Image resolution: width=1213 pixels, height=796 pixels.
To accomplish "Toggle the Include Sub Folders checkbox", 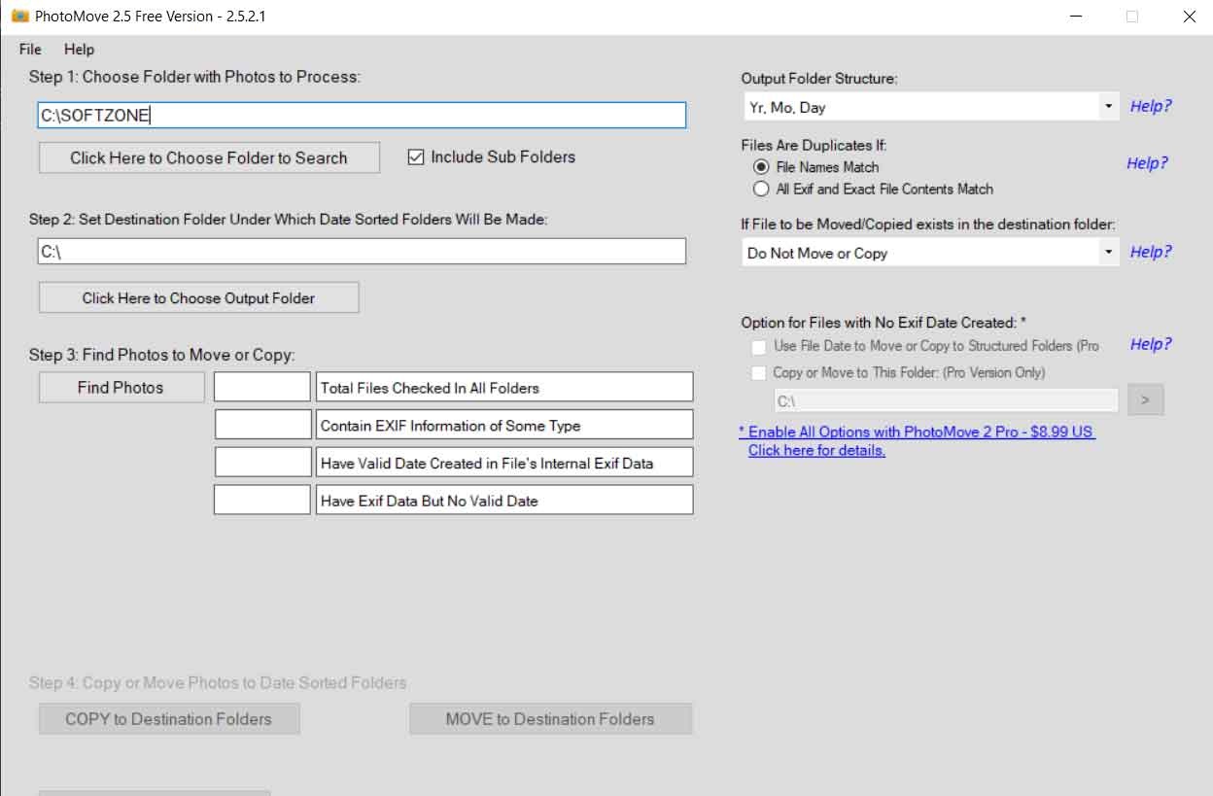I will [416, 157].
